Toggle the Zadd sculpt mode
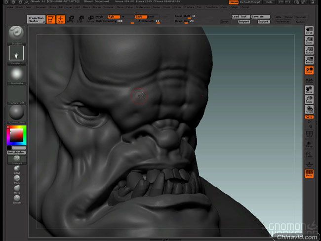 coord(139,16)
